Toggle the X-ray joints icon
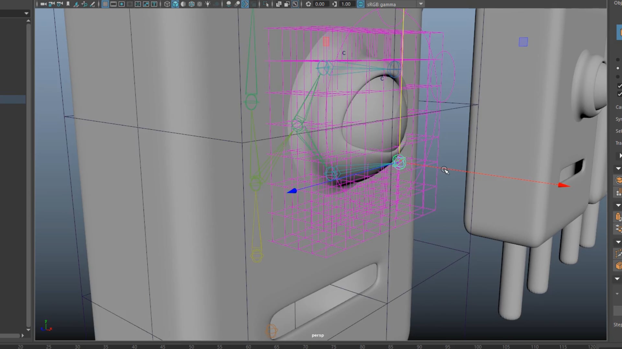Viewport: 622px width, 349px height. 295,4
